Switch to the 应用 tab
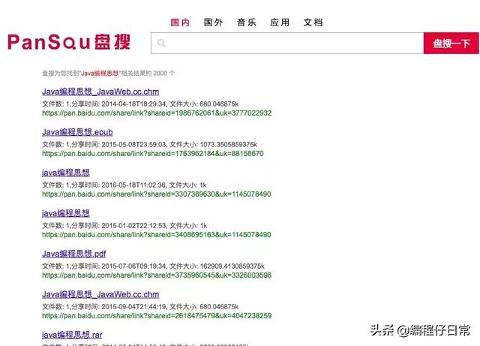This screenshot has width=480, height=346. point(280,23)
